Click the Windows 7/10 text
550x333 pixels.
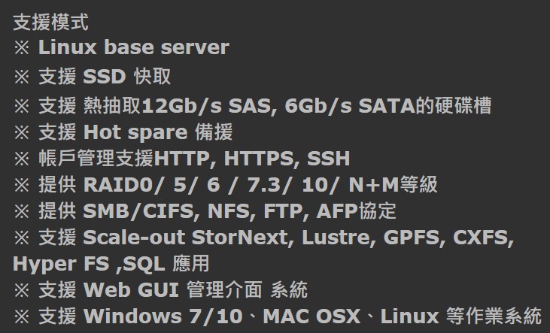pos(163,316)
